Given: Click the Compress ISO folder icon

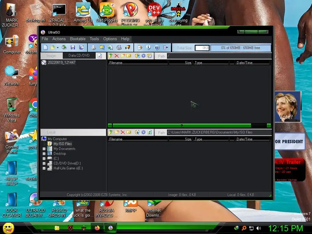Looking at the screenshot, I should pyautogui.click(x=102, y=47).
